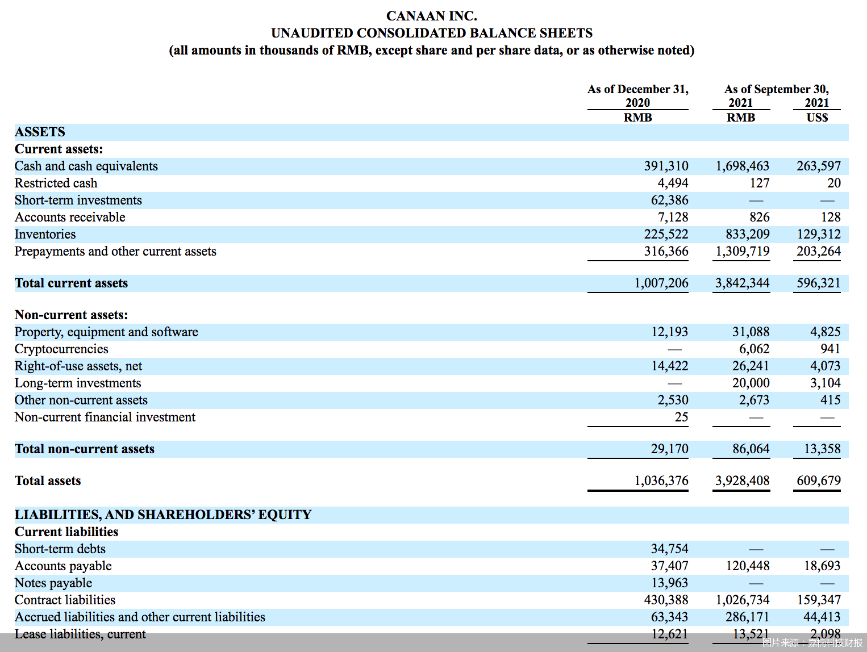Image resolution: width=867 pixels, height=652 pixels.
Task: Select total assets value '1,036,376'
Action: 661,480
